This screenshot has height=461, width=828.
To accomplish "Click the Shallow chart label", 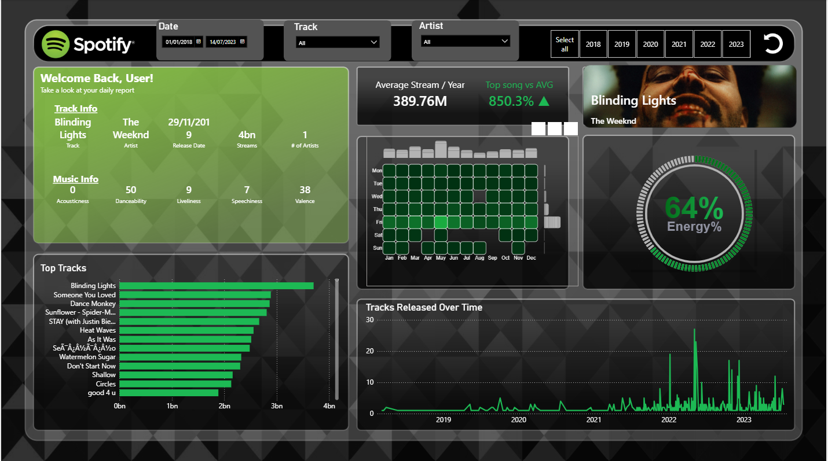I will pos(104,375).
